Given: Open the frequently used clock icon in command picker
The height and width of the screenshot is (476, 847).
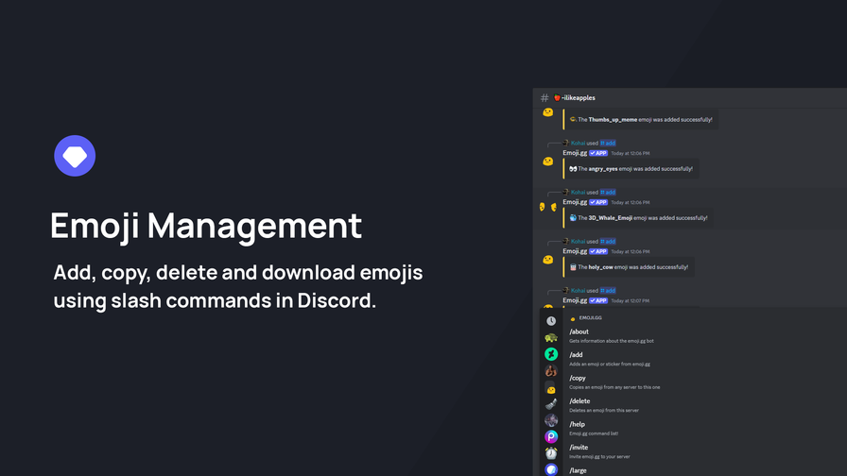Looking at the screenshot, I should tap(551, 321).
